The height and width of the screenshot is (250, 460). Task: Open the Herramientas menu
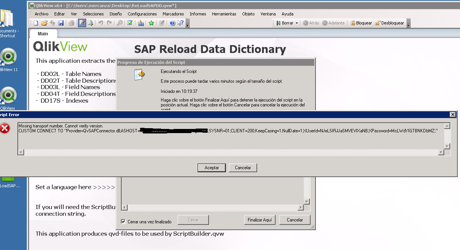[x=224, y=14]
